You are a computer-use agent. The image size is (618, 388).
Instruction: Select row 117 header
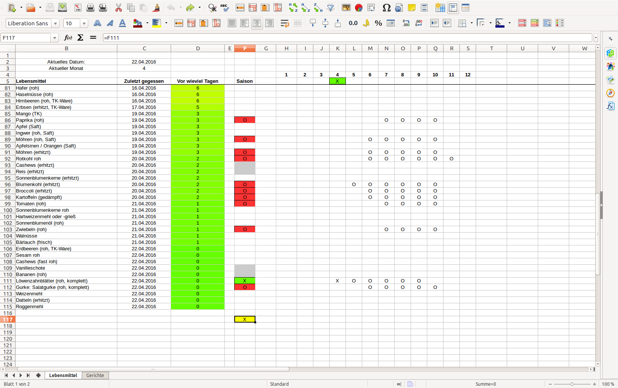[8, 320]
